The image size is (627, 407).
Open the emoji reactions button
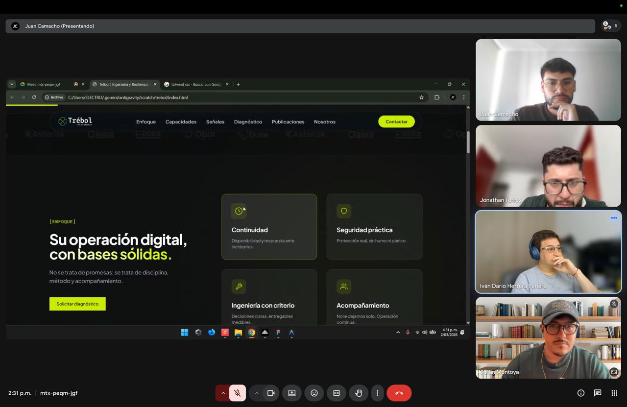314,393
